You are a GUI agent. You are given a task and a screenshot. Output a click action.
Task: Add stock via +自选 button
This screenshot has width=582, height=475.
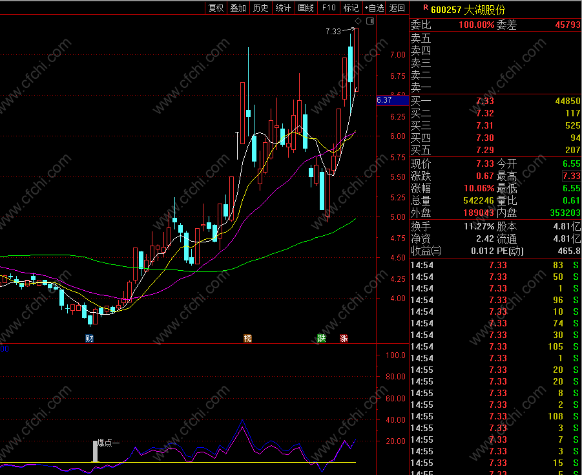[374, 8]
